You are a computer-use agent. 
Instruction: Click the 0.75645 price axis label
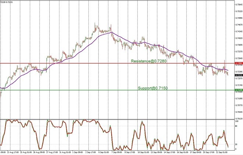(239, 4)
